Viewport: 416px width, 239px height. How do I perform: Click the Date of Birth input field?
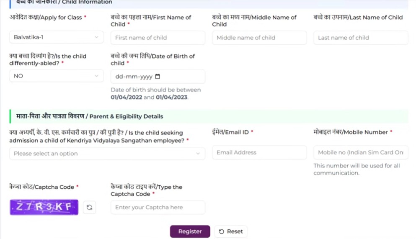[132, 77]
